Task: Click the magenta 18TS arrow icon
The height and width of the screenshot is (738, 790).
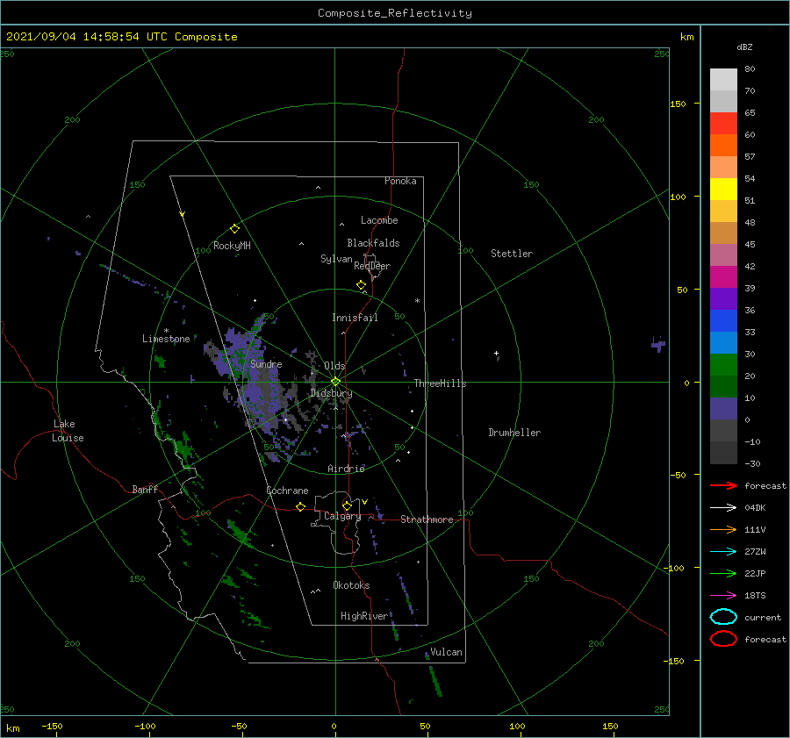Action: tap(723, 596)
